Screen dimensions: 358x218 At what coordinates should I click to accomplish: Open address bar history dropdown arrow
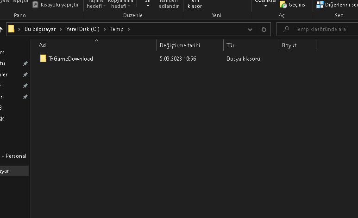point(250,30)
